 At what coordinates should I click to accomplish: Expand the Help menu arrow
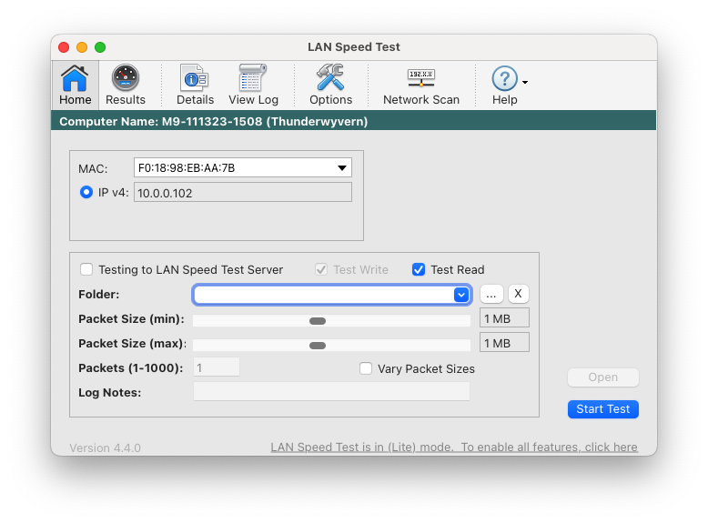(525, 82)
